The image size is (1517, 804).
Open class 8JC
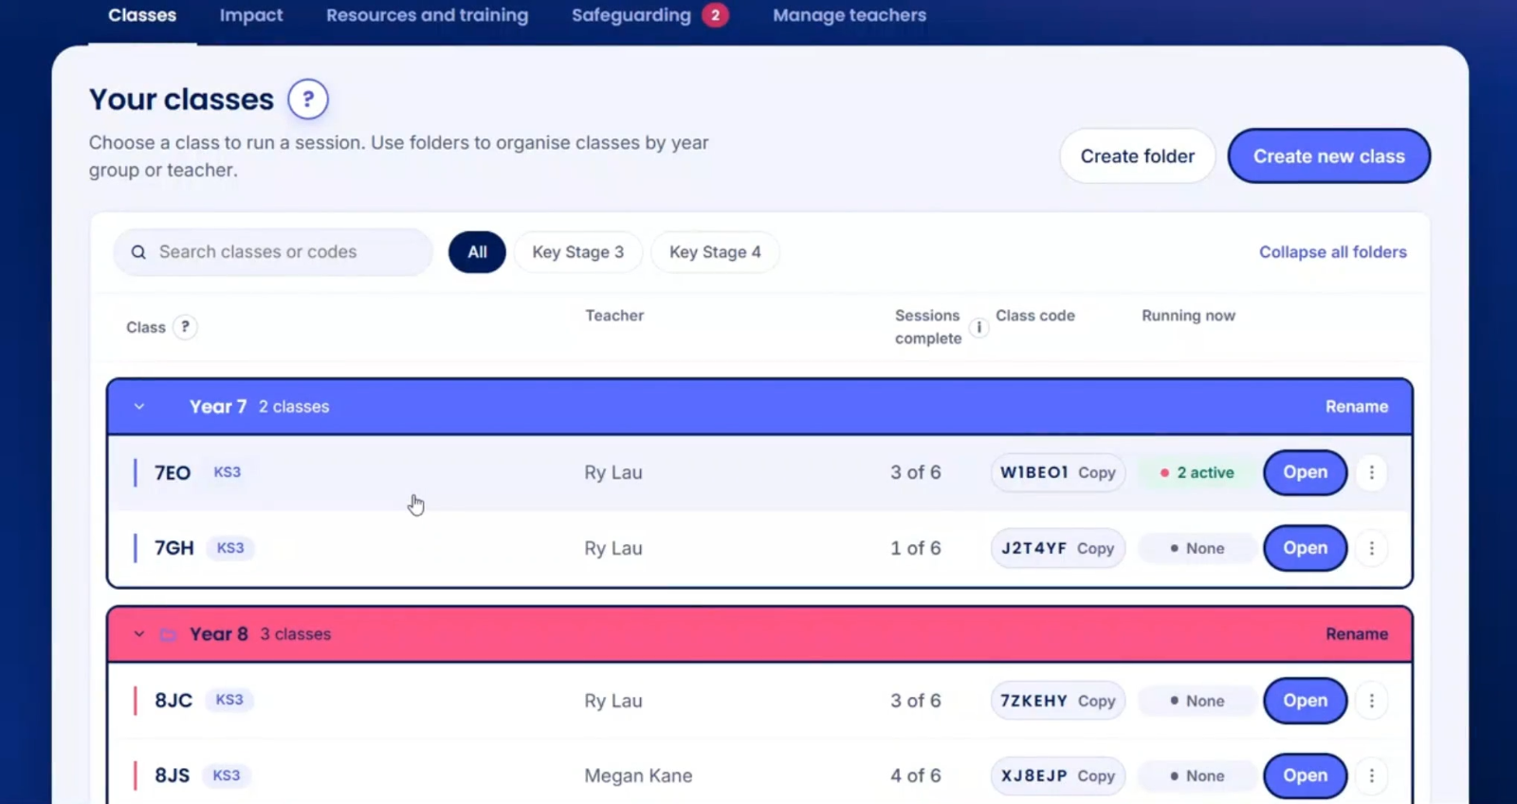pyautogui.click(x=1306, y=701)
